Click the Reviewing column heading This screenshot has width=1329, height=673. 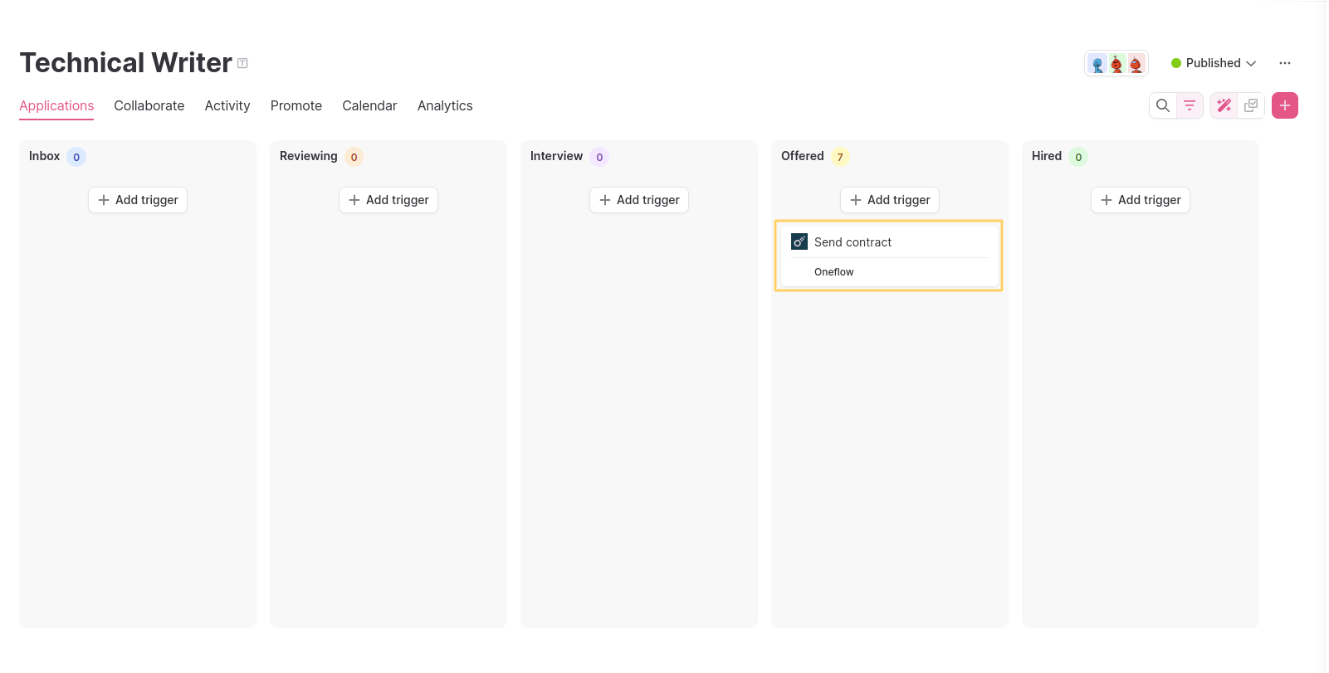[x=309, y=156]
